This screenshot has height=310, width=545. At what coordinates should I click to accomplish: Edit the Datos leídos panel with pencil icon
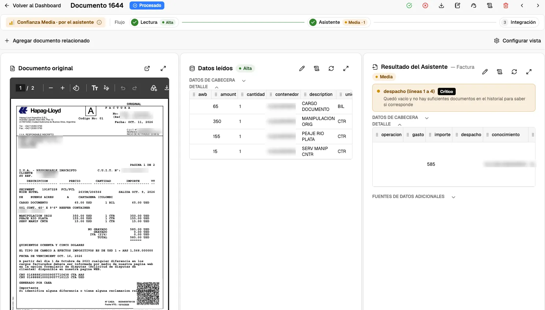click(302, 68)
